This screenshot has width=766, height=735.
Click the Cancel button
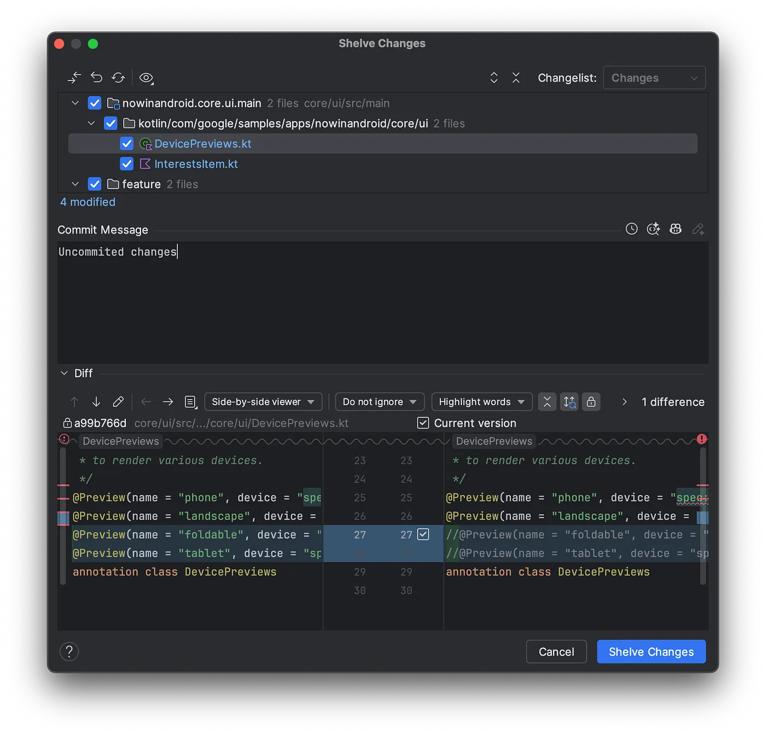[x=556, y=652]
